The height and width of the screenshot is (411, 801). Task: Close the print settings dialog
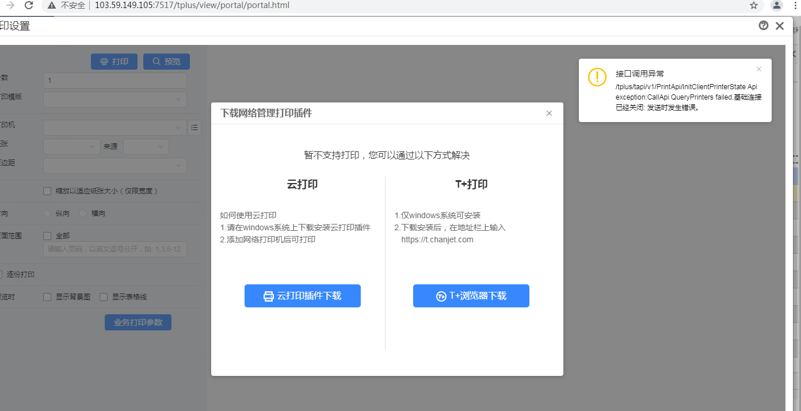pyautogui.click(x=780, y=25)
